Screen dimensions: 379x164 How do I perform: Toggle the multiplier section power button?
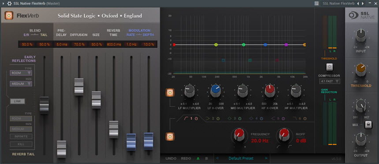click(x=170, y=93)
